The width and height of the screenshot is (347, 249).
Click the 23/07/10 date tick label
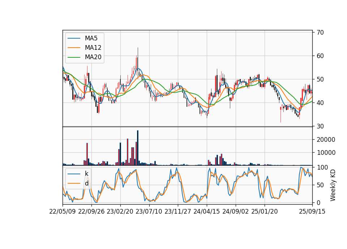149,211
